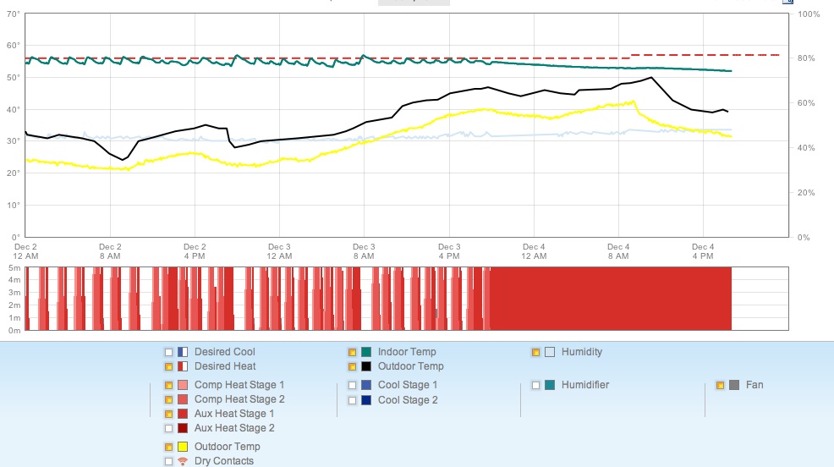Enable the Cool Stage 2 checkbox
This screenshot has width=834, height=467.
[352, 400]
